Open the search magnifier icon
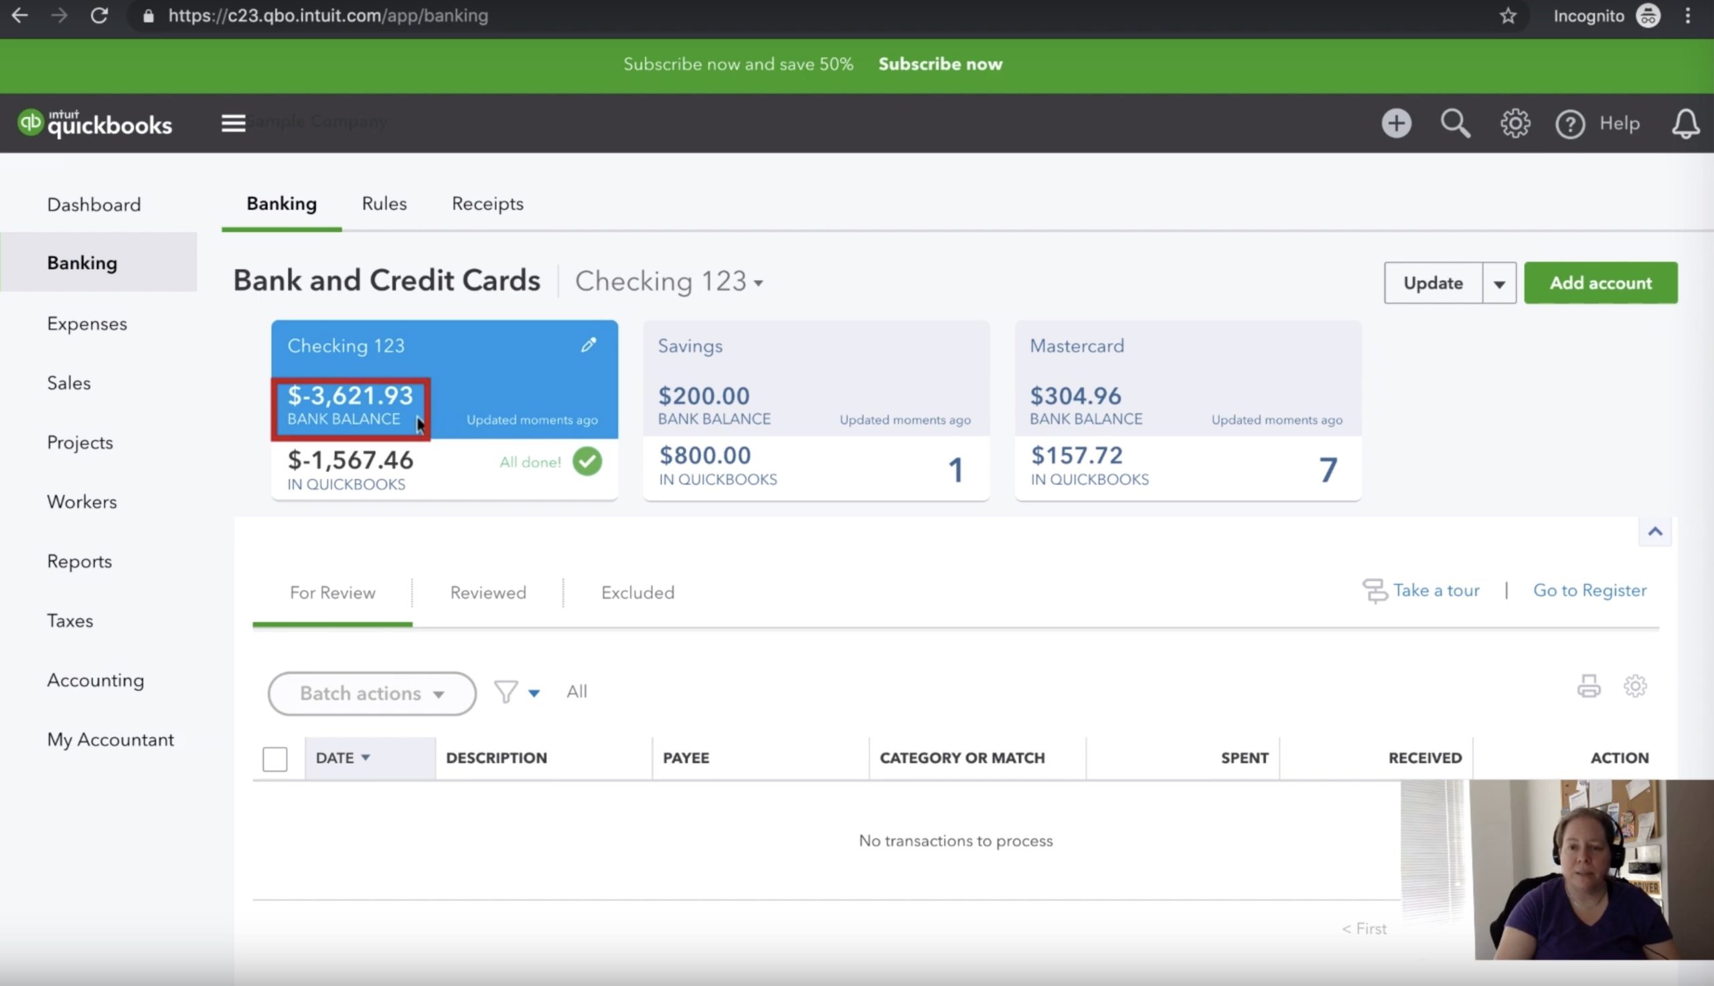The image size is (1714, 986). click(1455, 123)
